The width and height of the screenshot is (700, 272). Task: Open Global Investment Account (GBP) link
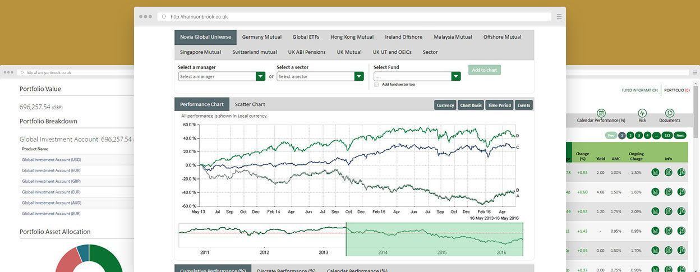coord(52,181)
